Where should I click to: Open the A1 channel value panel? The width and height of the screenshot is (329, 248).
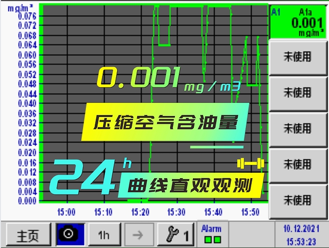298,22
